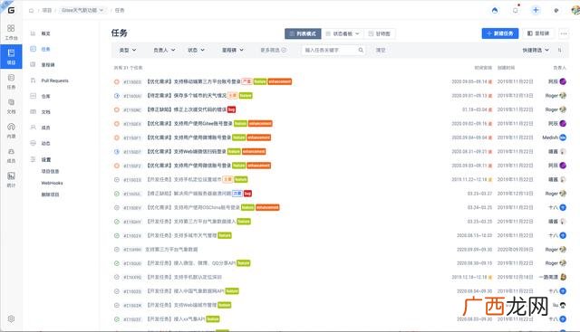Image resolution: width=580 pixels, height=332 pixels.
Task: Click red bug tag on 修正上次提交代码的错误
Action: (232, 109)
